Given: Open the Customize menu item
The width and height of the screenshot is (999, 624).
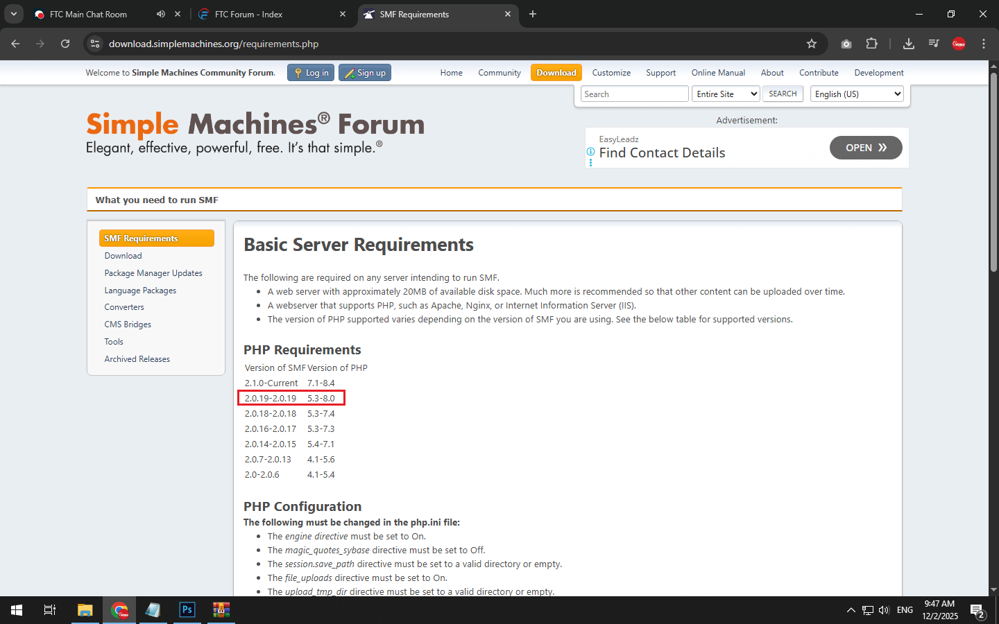Looking at the screenshot, I should (610, 73).
